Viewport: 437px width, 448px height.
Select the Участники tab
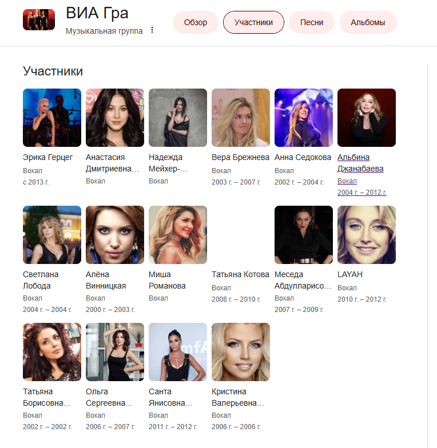(253, 22)
